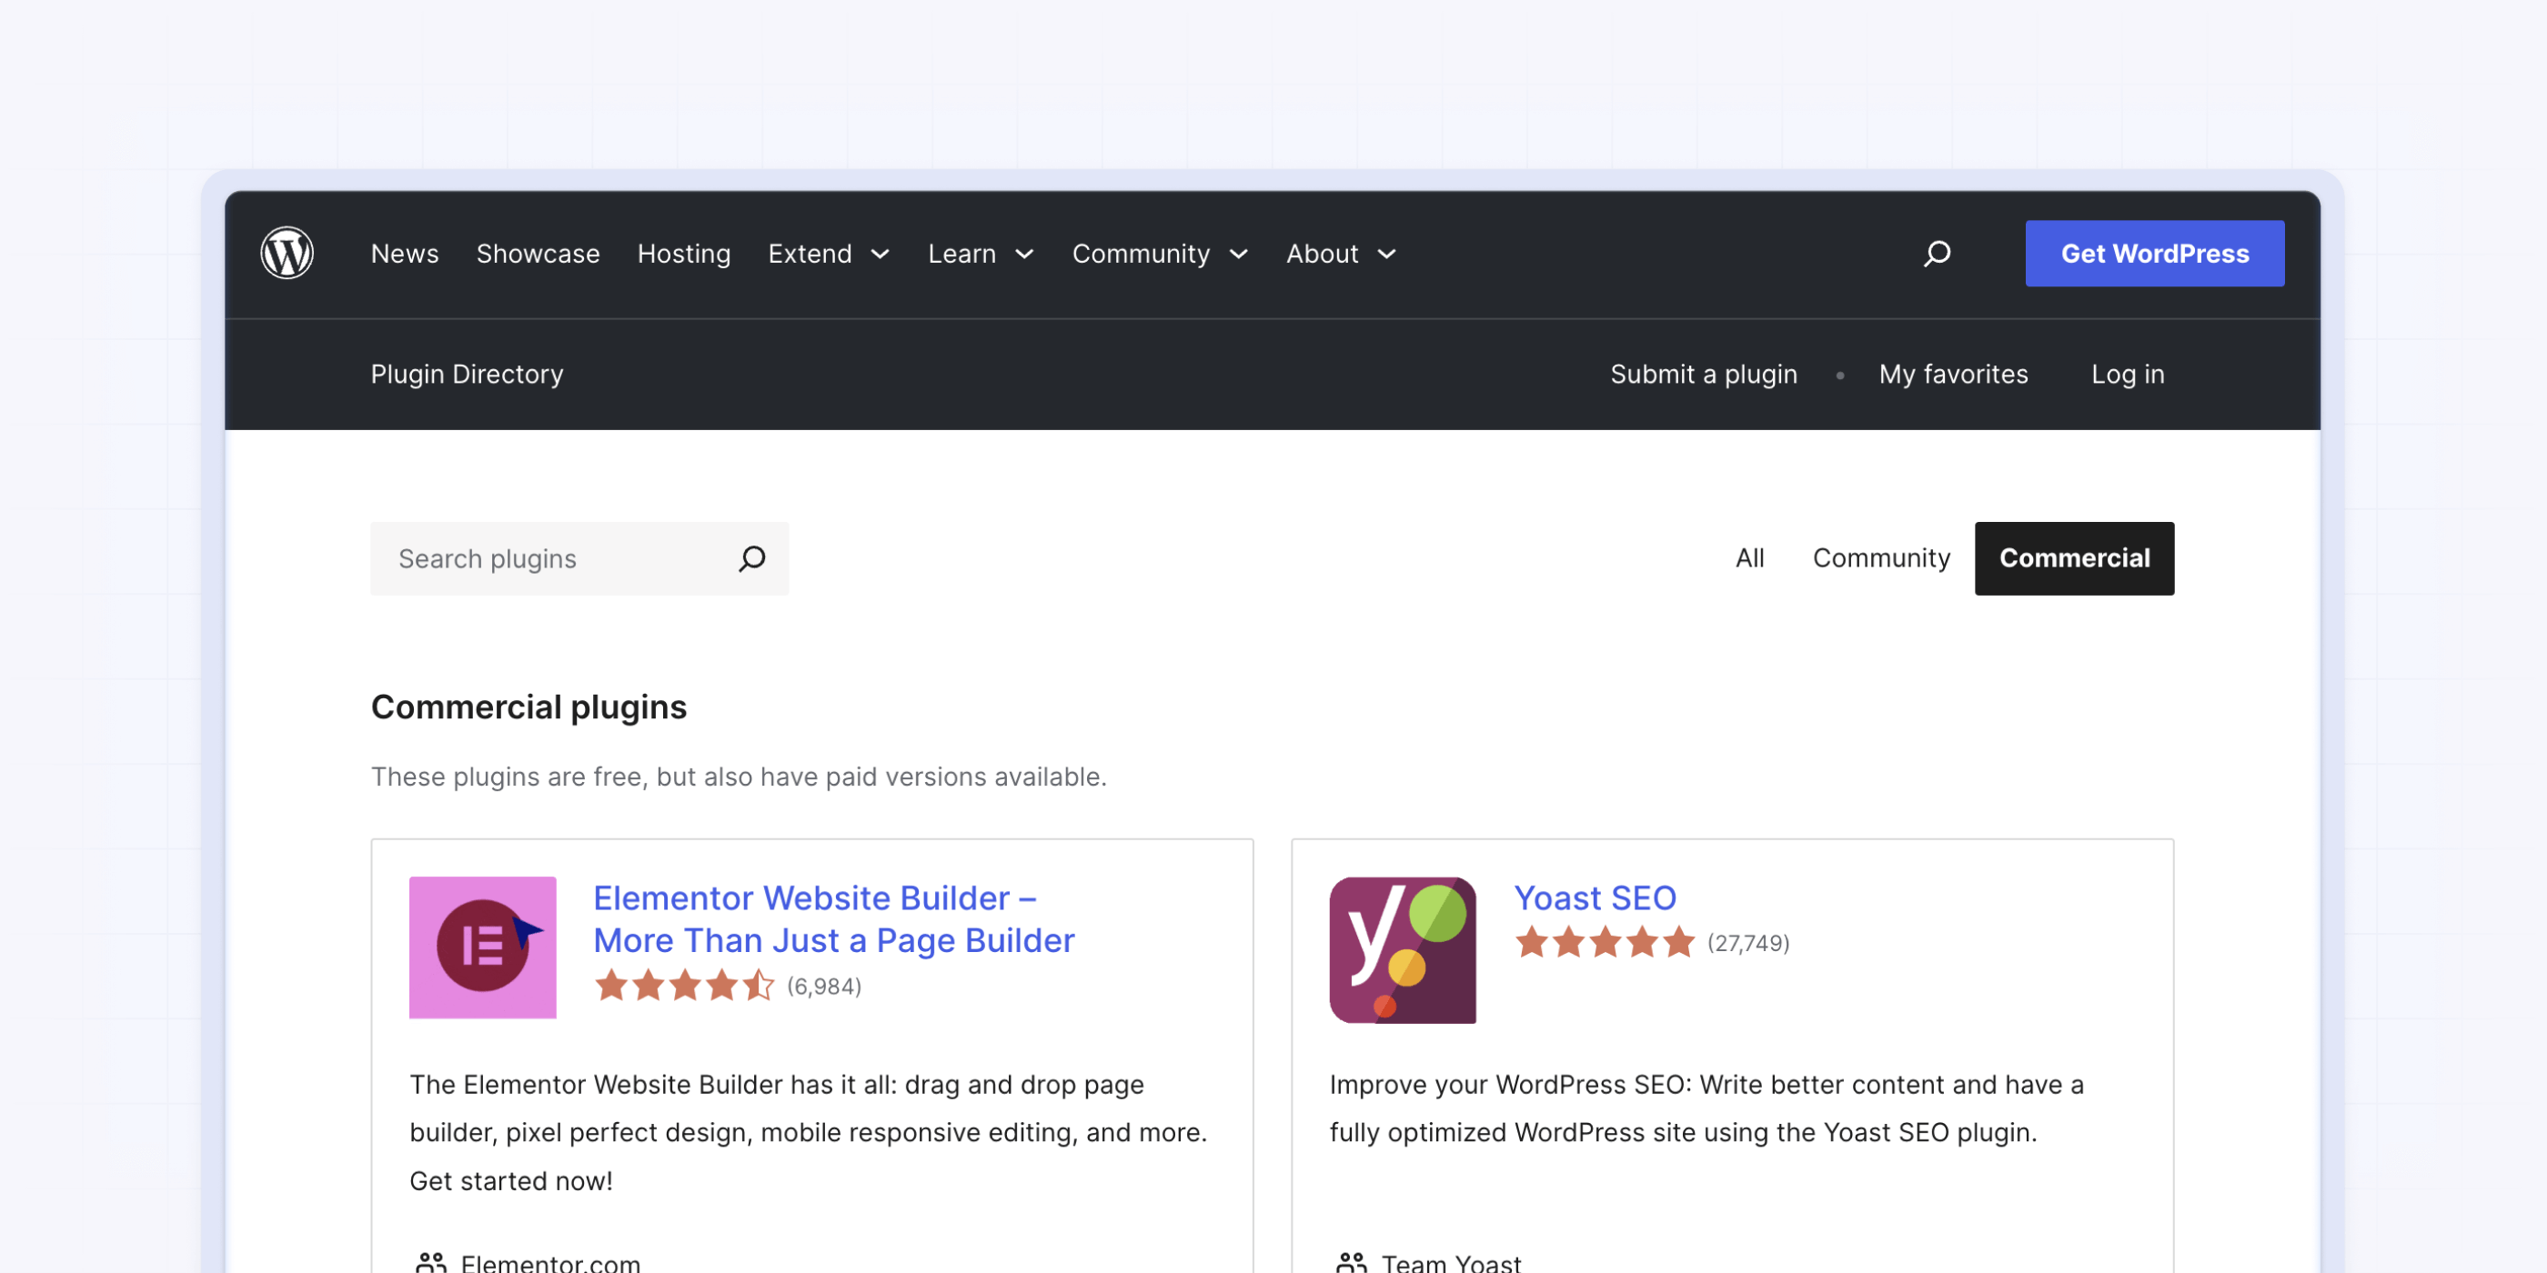Click the search plugins magnifier icon
The width and height of the screenshot is (2547, 1273).
point(751,558)
